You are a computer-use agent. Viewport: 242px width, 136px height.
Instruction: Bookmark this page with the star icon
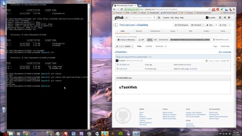(x=209, y=9)
